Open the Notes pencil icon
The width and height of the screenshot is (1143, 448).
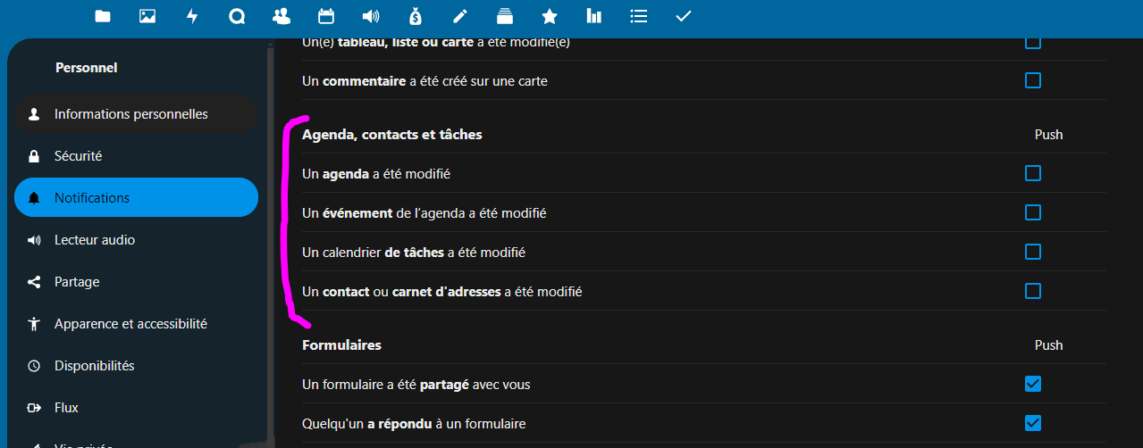coord(460,16)
